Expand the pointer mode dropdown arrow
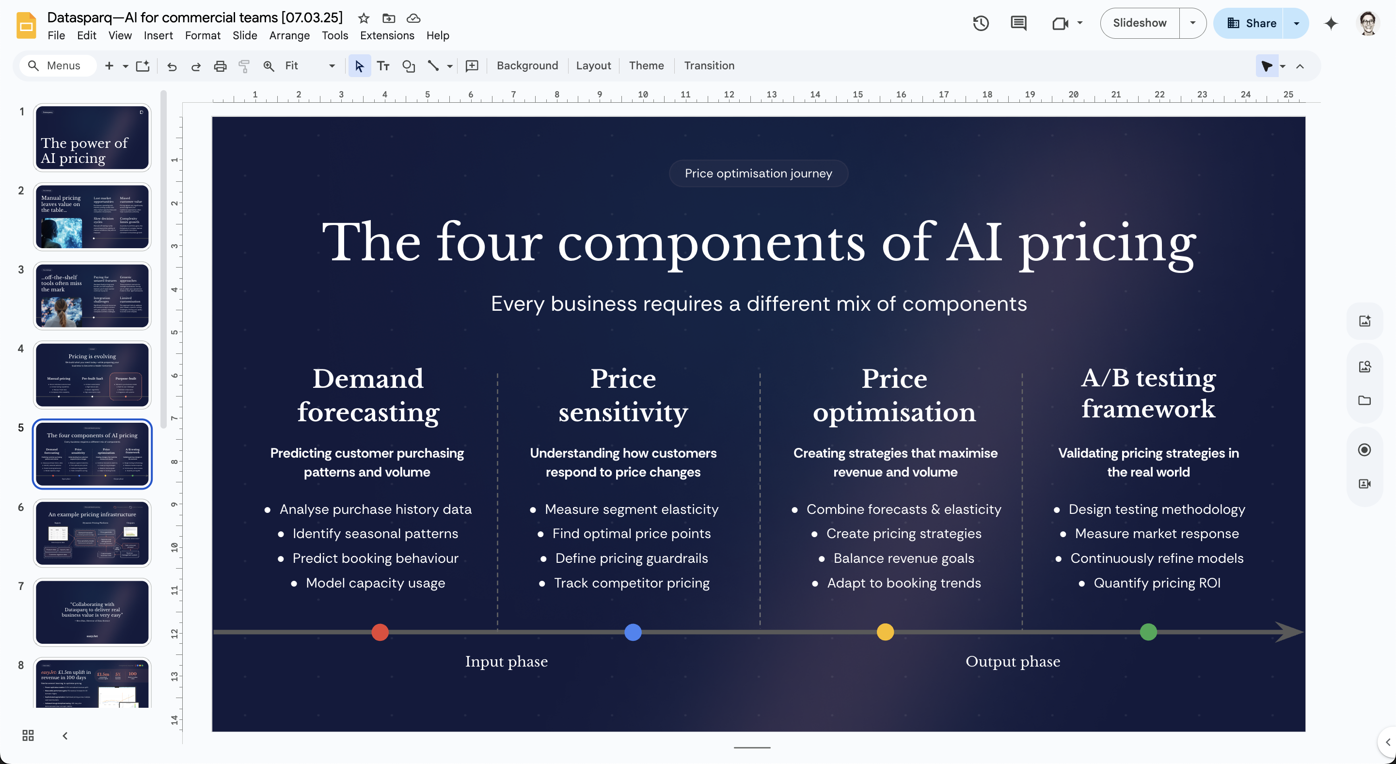 tap(1283, 66)
